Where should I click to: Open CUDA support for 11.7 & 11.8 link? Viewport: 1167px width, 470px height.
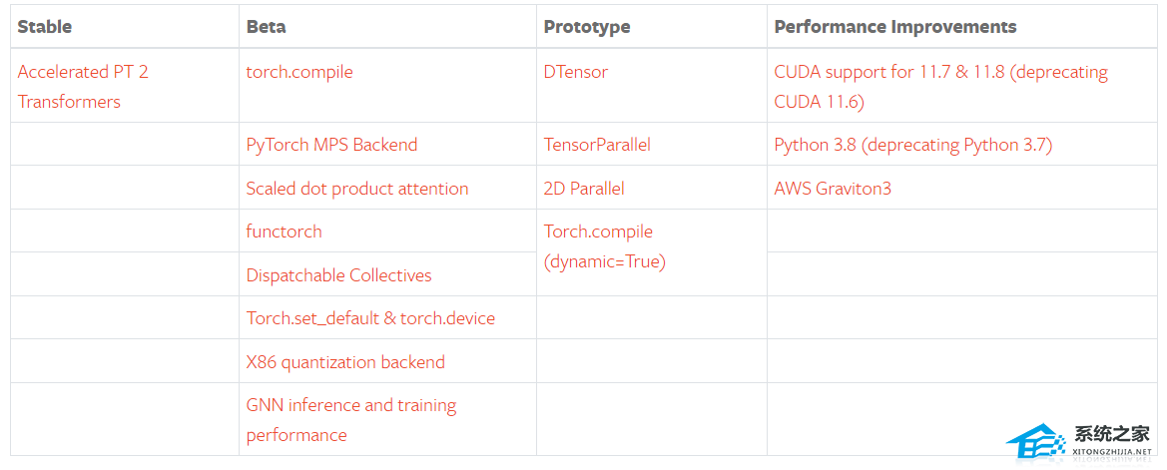pyautogui.click(x=940, y=72)
